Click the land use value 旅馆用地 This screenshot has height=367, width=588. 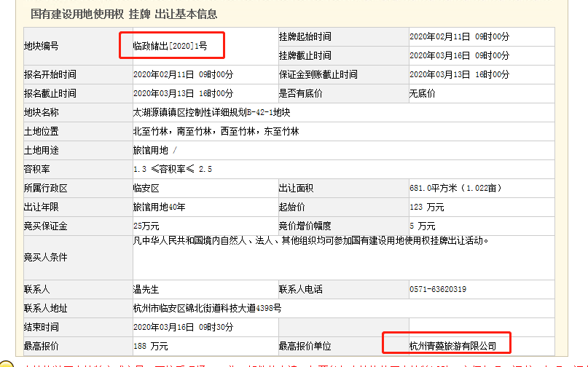(150, 151)
